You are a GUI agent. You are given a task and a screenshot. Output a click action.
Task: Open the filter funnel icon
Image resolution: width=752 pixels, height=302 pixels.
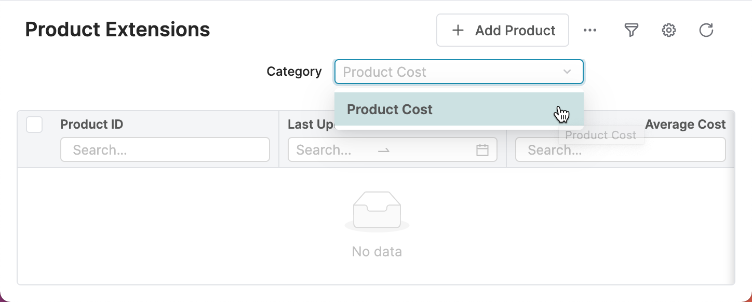(x=630, y=30)
